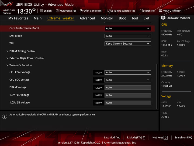Image resolution: width=194 pixels, height=146 pixels.
Task: Open the Monitor tab
Action: [x=107, y=18]
